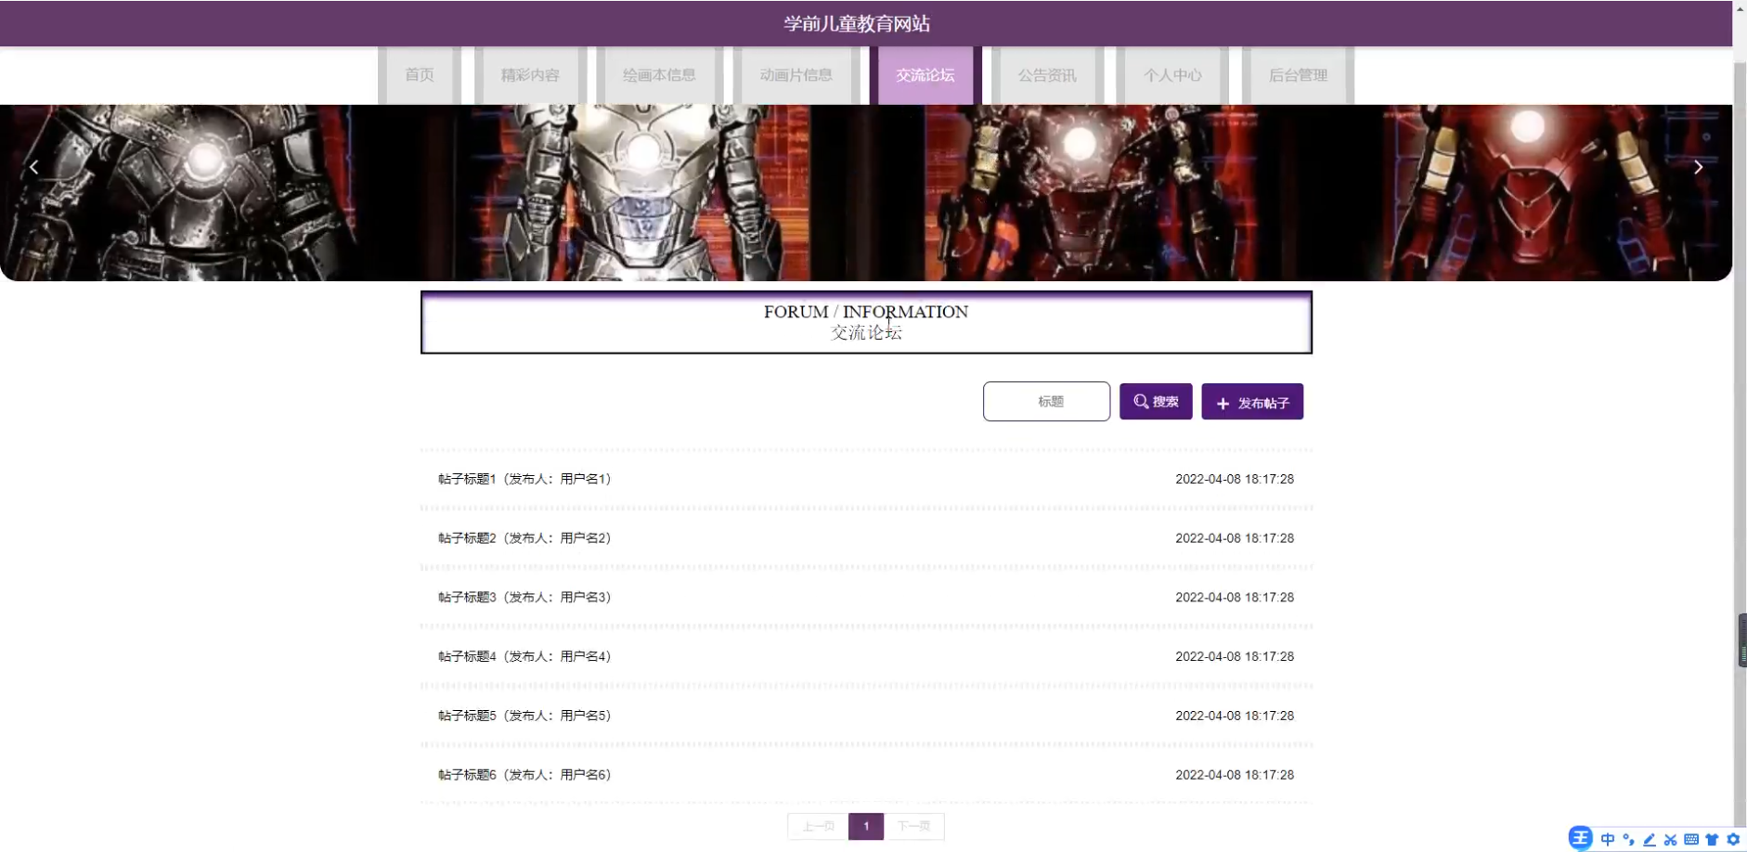The height and width of the screenshot is (852, 1747).
Task: Select page 1 in pagination
Action: point(866,826)
